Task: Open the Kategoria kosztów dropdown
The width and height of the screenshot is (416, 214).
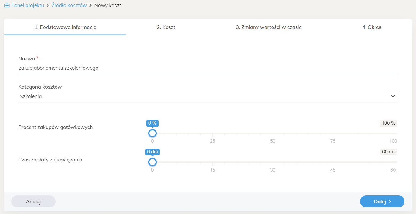Action: [x=208, y=96]
